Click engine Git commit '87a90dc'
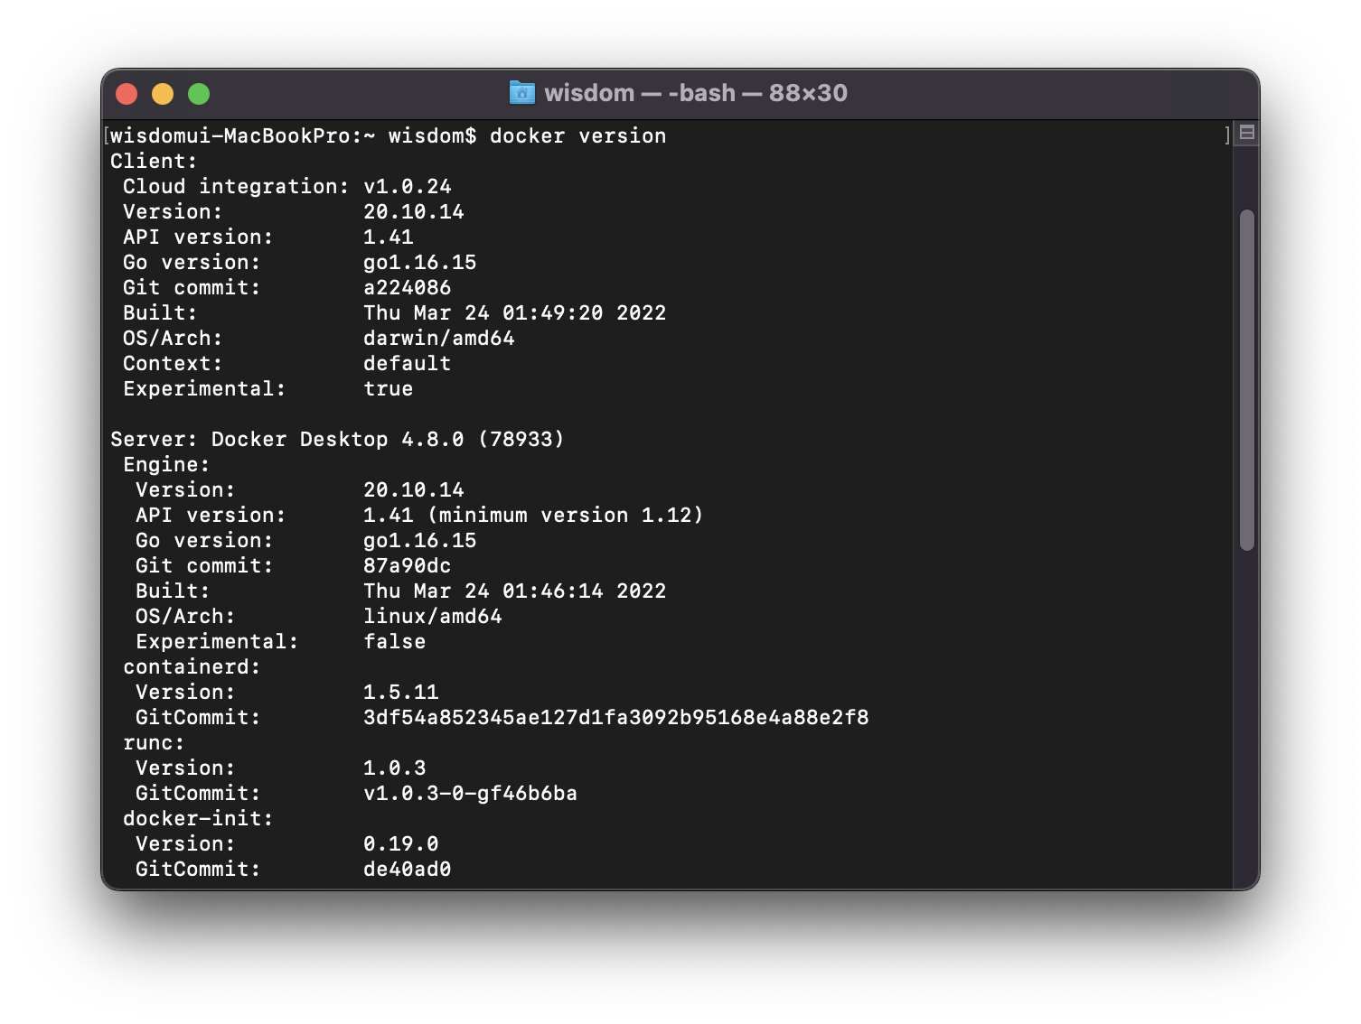The width and height of the screenshot is (1361, 1024). (408, 566)
